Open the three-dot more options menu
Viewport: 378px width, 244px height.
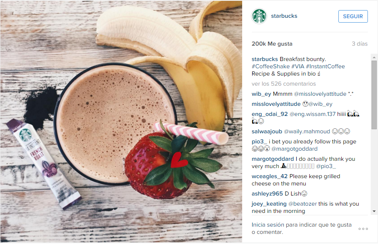(x=363, y=229)
